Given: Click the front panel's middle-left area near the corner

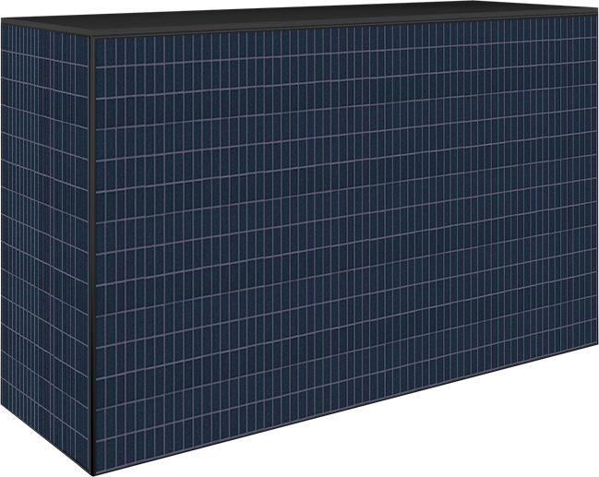Looking at the screenshot, I should pos(129,249).
